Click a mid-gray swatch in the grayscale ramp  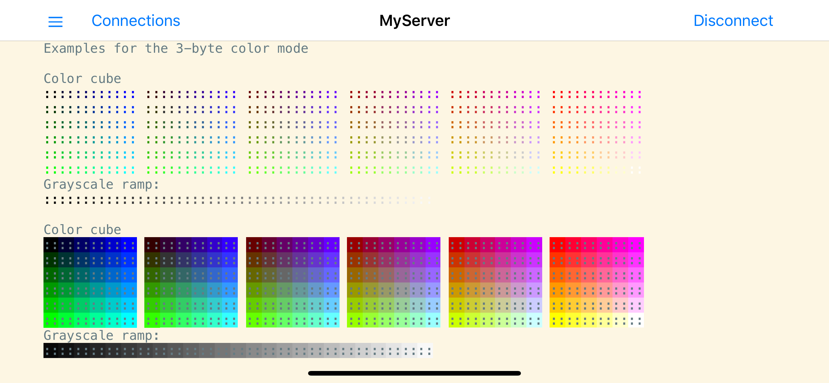pos(238,350)
